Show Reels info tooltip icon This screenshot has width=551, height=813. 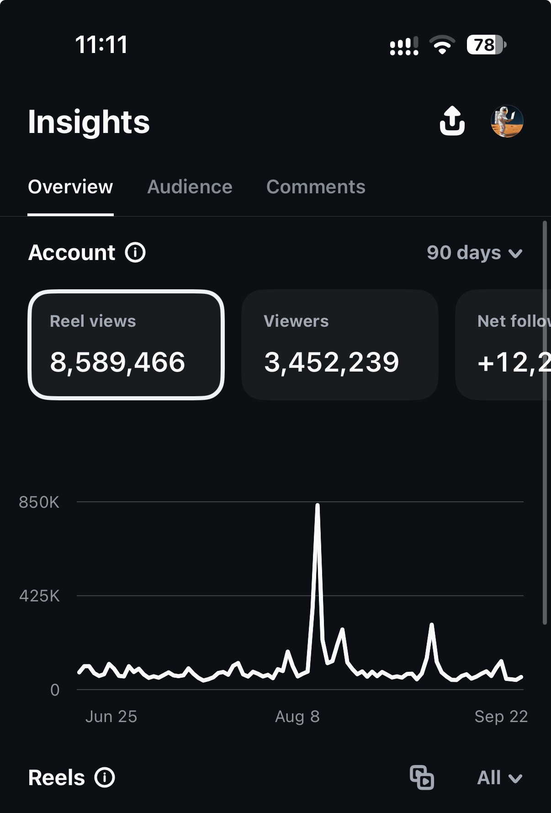click(105, 777)
